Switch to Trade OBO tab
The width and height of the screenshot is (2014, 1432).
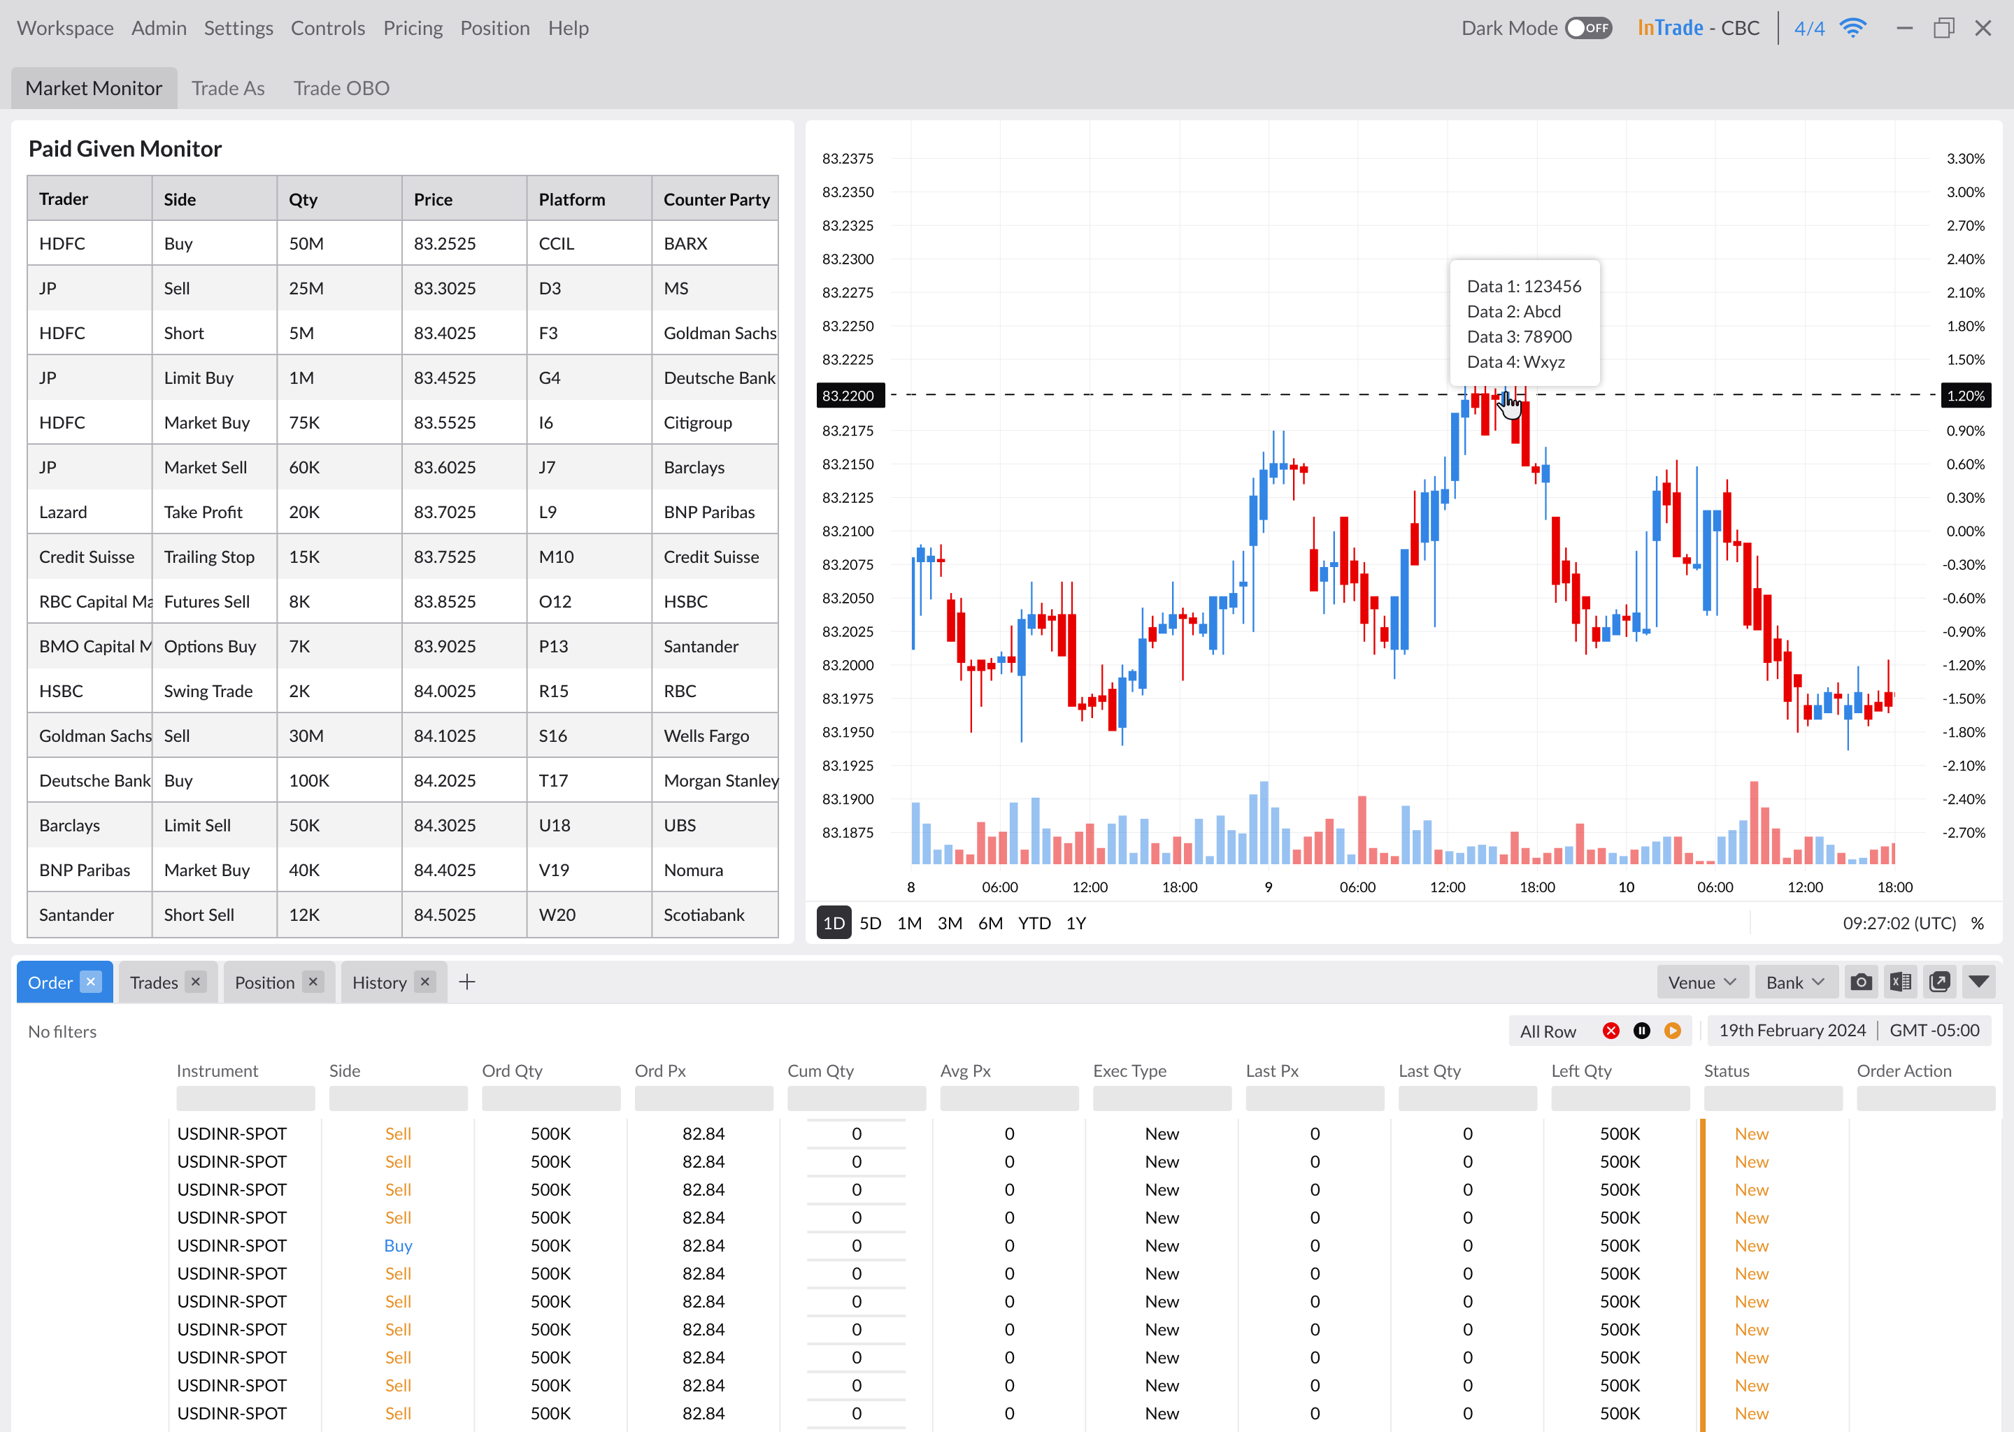click(x=341, y=88)
